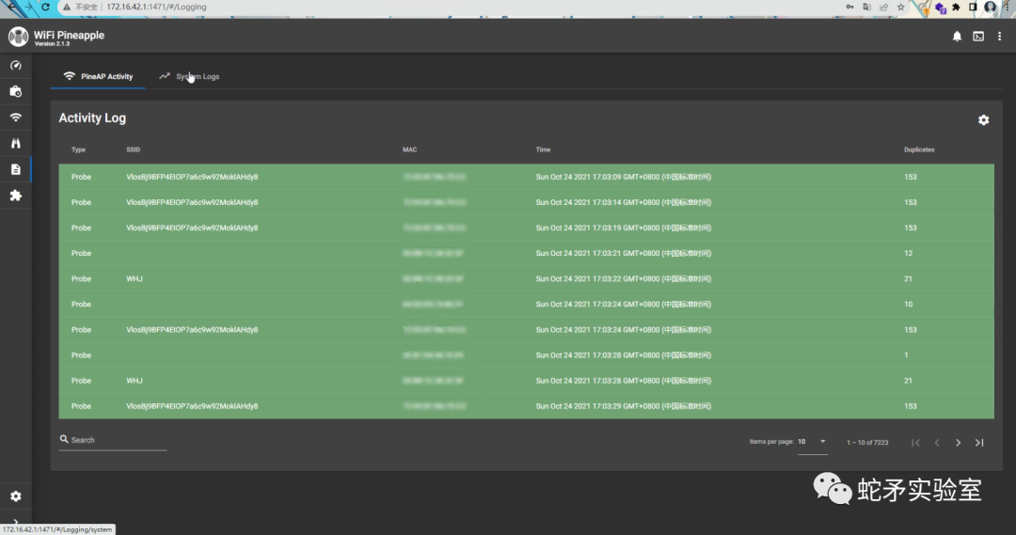Screen dimensions: 1016x535
Task: Open the three-dot more menu in header
Action: [1000, 37]
